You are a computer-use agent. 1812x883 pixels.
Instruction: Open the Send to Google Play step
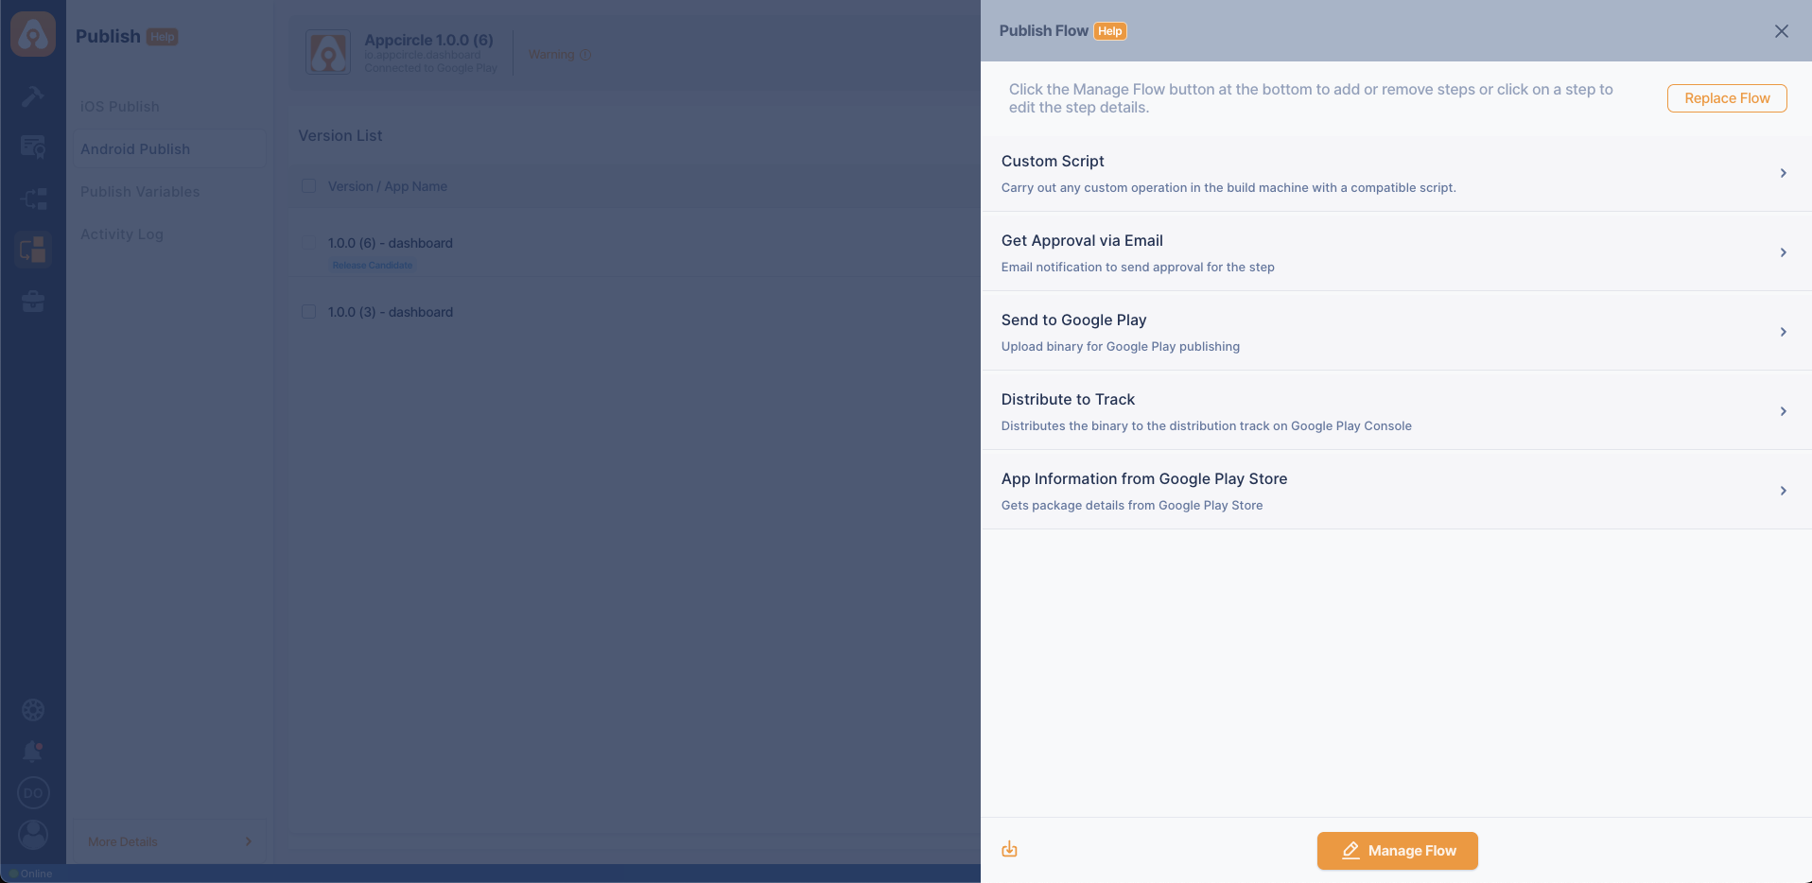tap(1783, 332)
